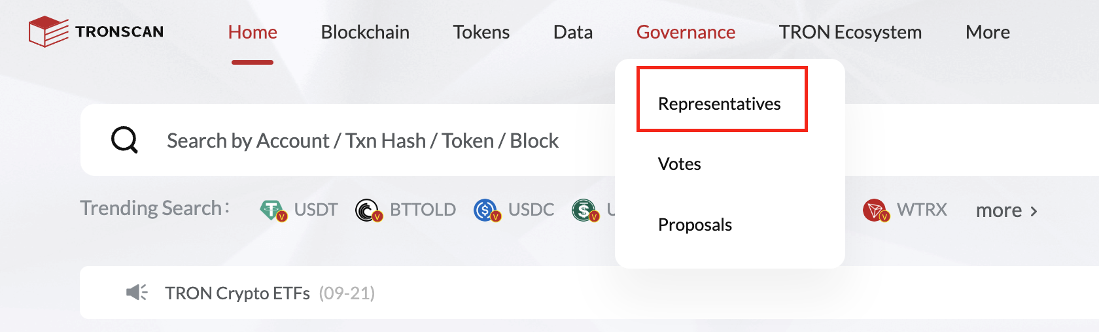Select the red WTRX token icon
This screenshot has width=1099, height=332.
[x=876, y=210]
